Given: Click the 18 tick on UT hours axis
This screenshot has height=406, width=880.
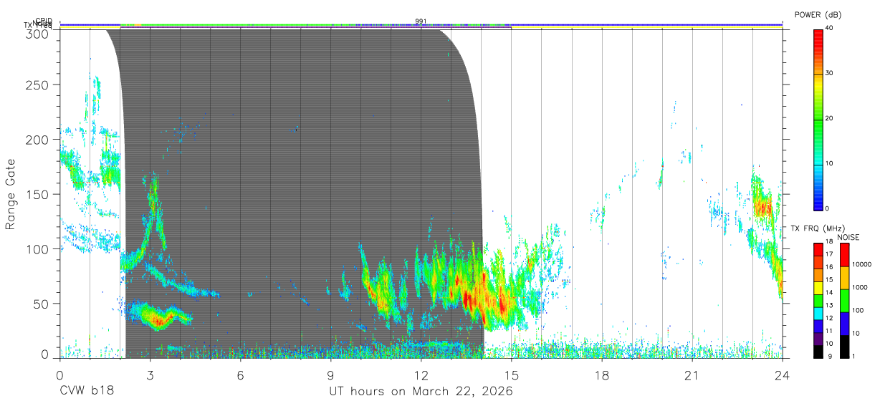Looking at the screenshot, I should coord(602,374).
